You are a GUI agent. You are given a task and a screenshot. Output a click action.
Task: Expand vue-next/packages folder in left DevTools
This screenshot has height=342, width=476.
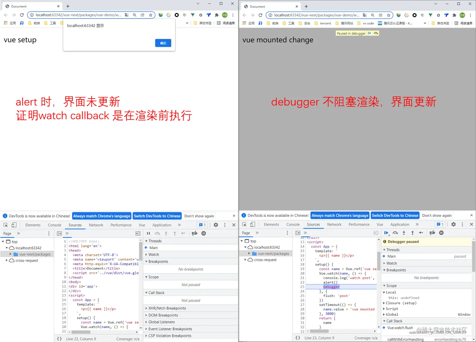point(10,254)
